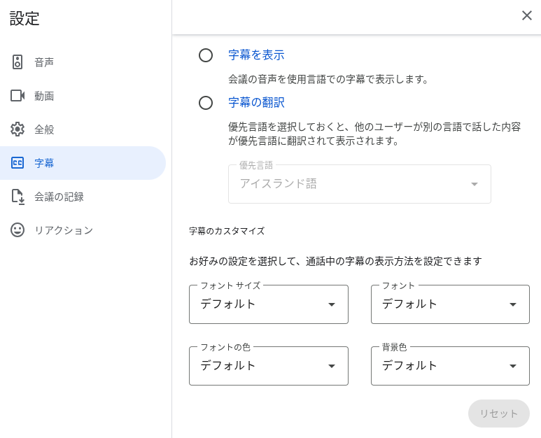This screenshot has height=438, width=541.
Task: Click the リセット button
Action: pos(498,414)
